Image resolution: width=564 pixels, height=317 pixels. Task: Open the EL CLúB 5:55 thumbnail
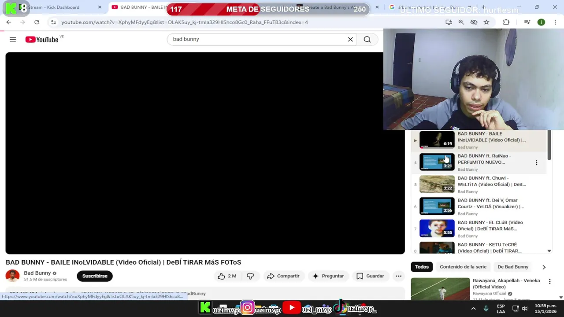pos(437,229)
